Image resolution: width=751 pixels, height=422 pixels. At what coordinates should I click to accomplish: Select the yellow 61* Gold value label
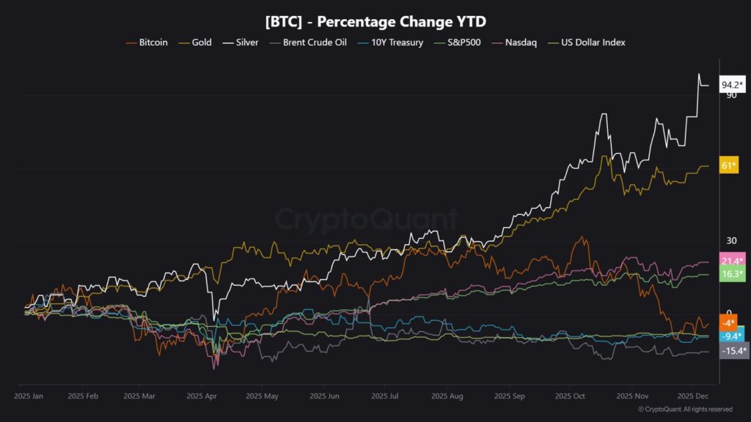click(729, 166)
